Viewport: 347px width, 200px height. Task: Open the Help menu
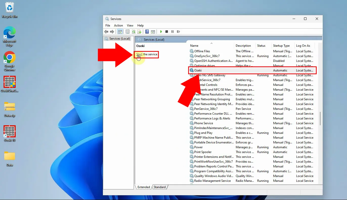140,26
